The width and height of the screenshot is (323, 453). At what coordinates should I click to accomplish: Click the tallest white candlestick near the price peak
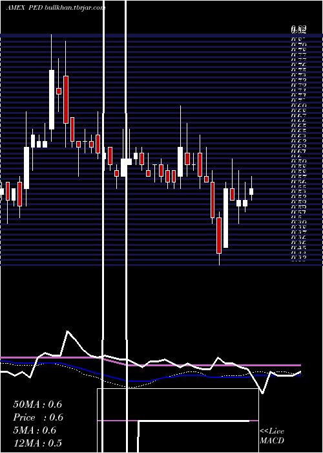point(52,100)
